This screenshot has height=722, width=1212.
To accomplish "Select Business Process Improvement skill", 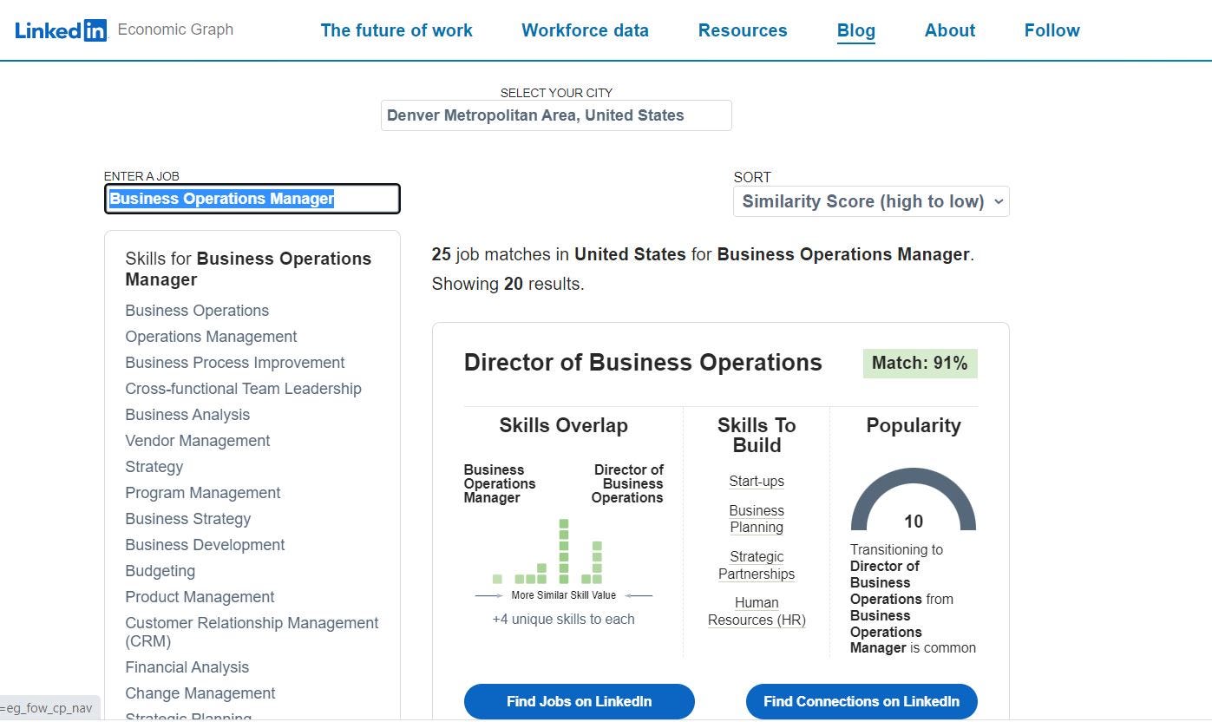I will coord(235,363).
